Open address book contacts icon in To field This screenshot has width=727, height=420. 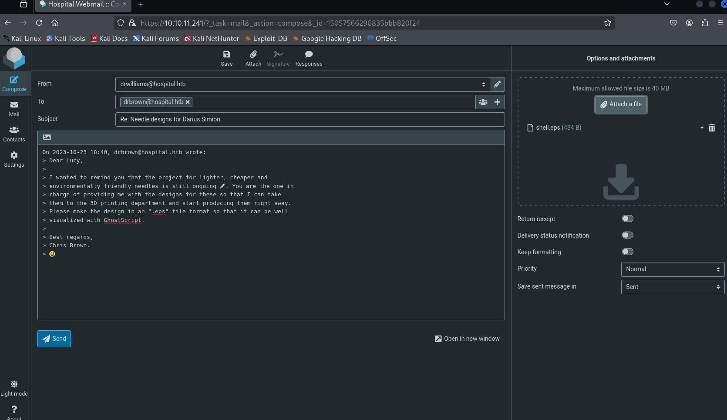tap(483, 102)
